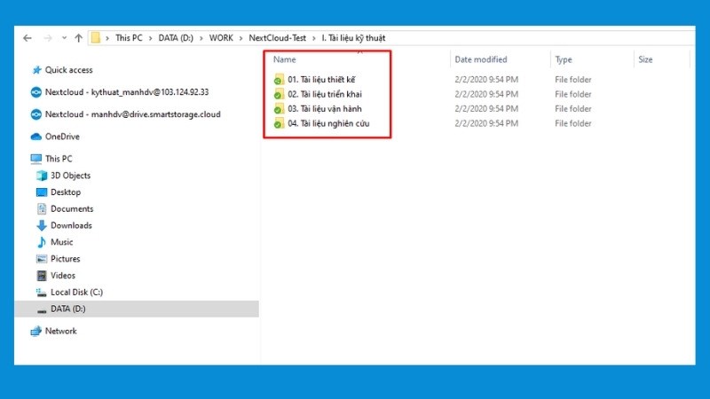Open Quick access in navigation pane
710x399 pixels.
pos(69,70)
